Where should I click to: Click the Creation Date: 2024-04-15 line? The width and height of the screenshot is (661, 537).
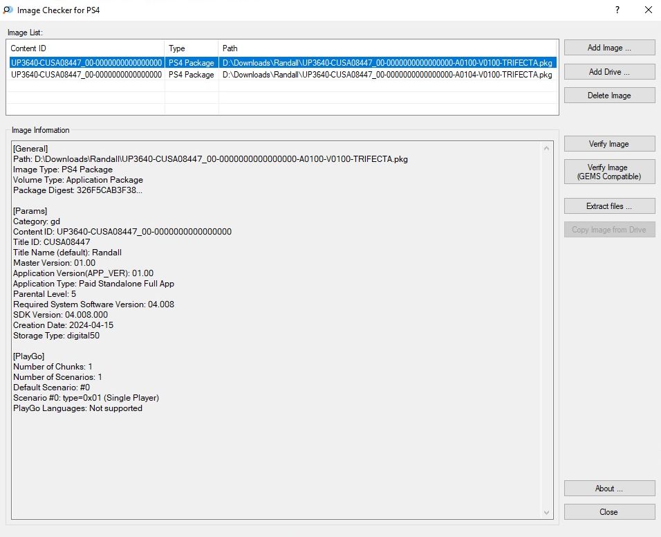tap(63, 325)
